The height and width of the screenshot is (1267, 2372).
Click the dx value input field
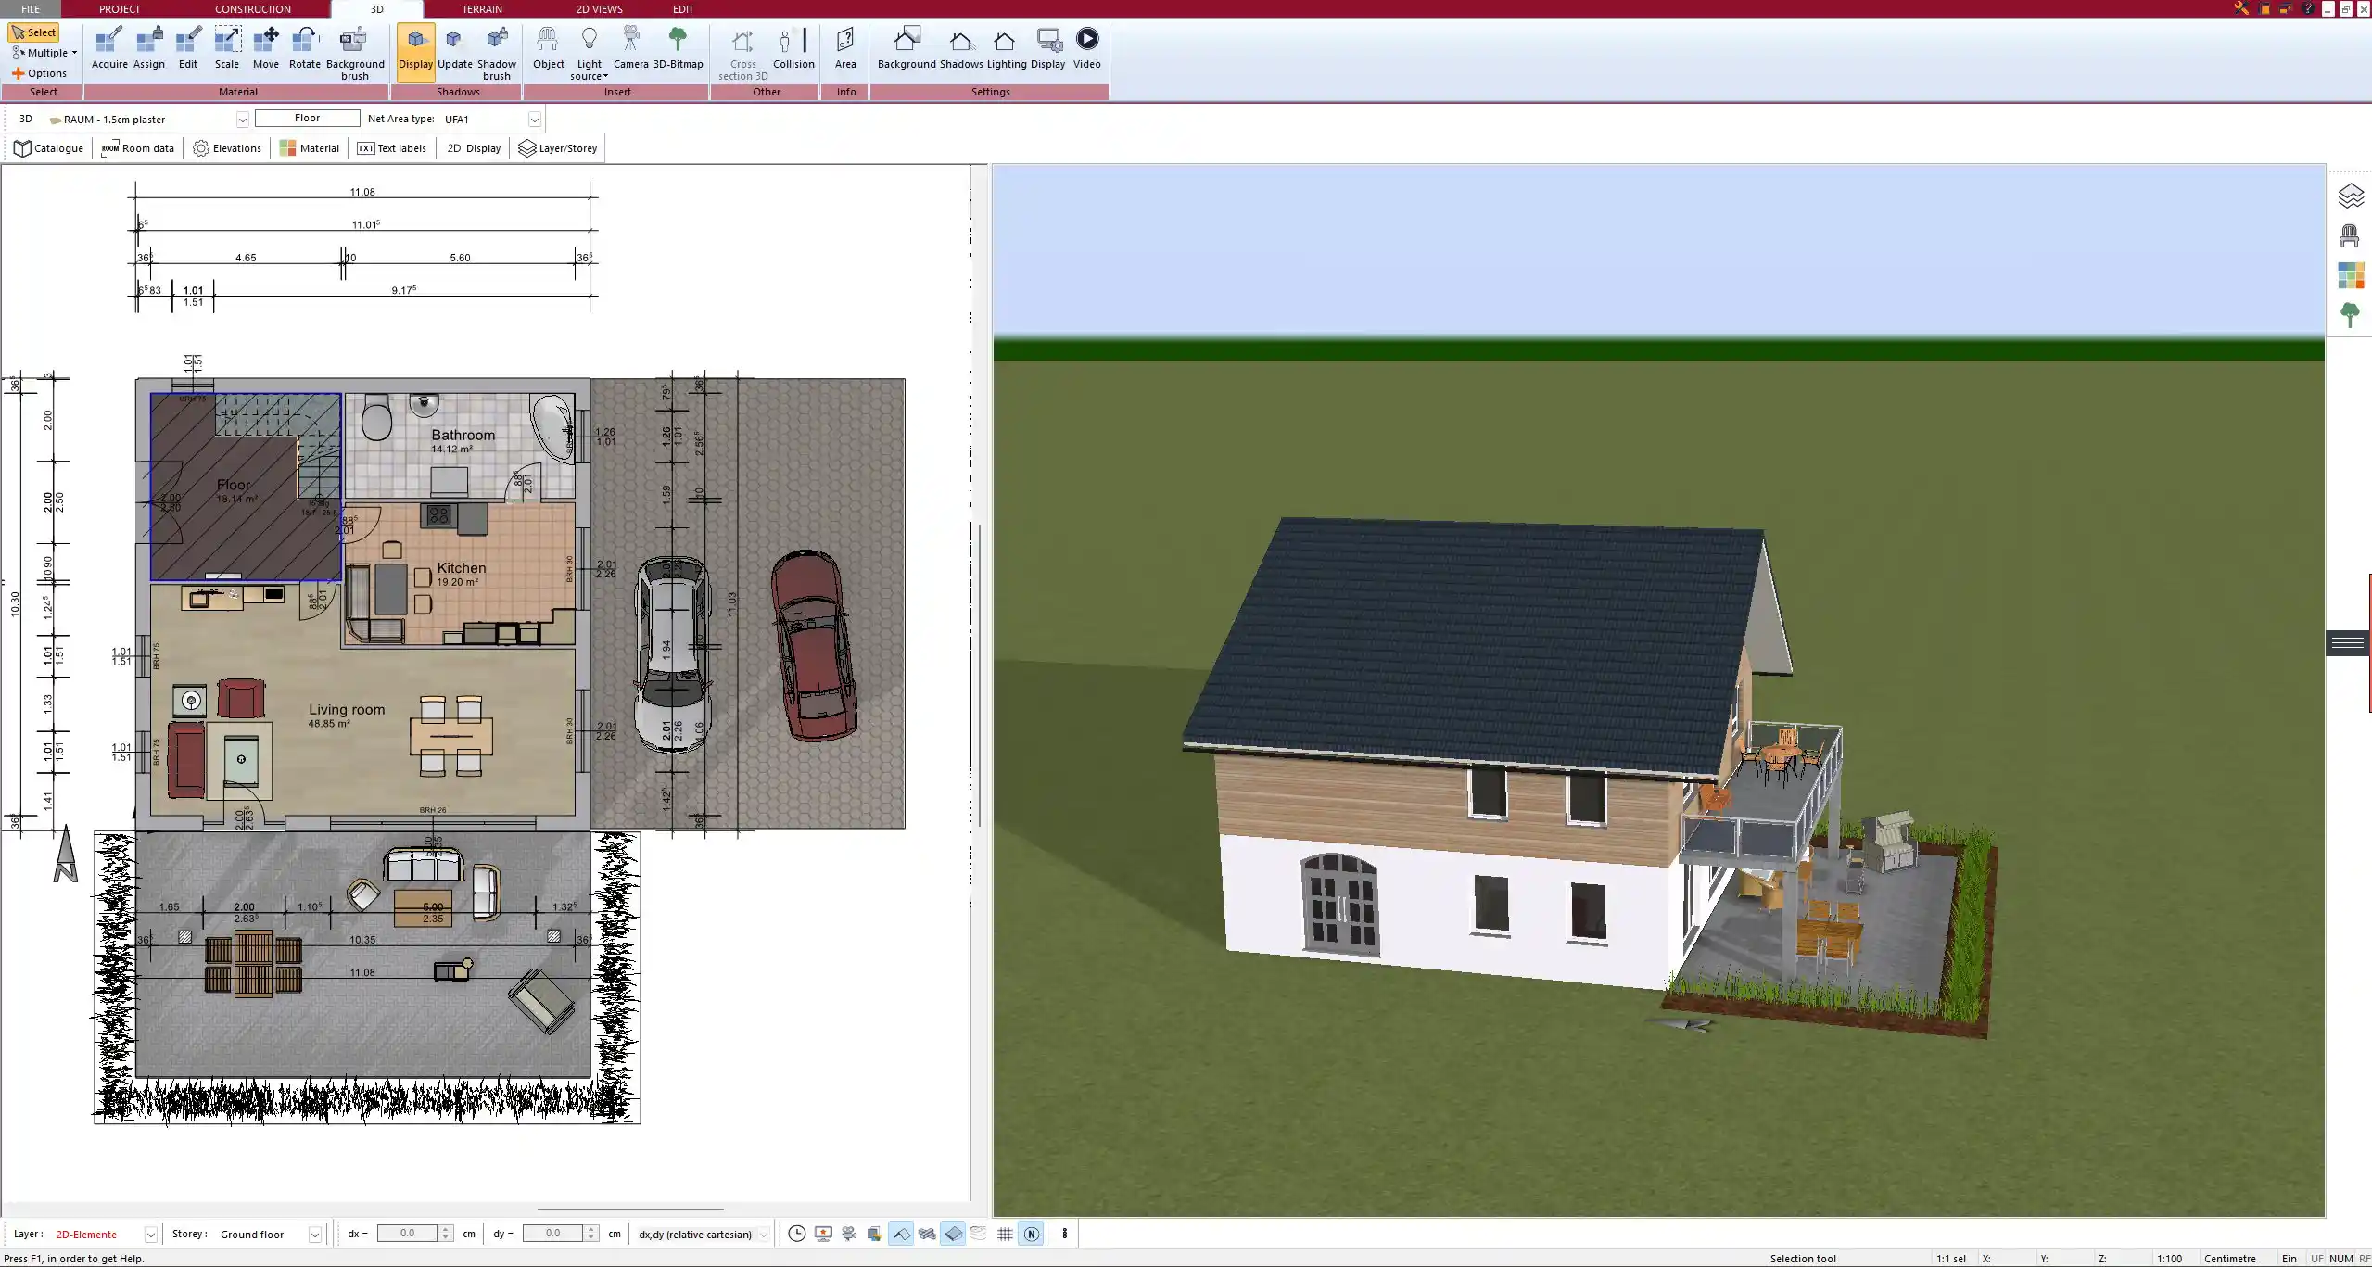[408, 1234]
